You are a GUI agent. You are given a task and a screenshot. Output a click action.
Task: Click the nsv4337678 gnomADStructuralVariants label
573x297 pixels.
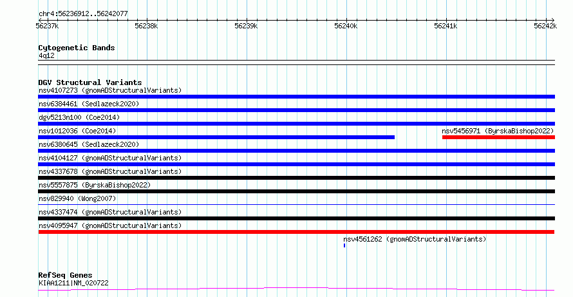[x=110, y=171]
